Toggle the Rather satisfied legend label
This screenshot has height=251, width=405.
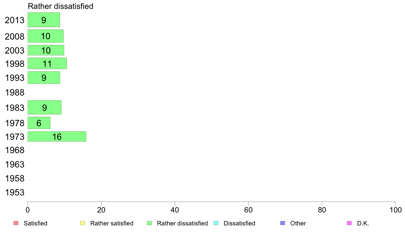[x=111, y=223]
